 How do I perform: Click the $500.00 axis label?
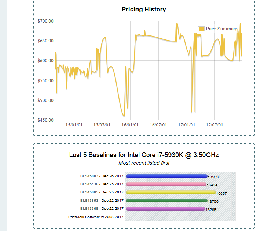tap(45, 100)
